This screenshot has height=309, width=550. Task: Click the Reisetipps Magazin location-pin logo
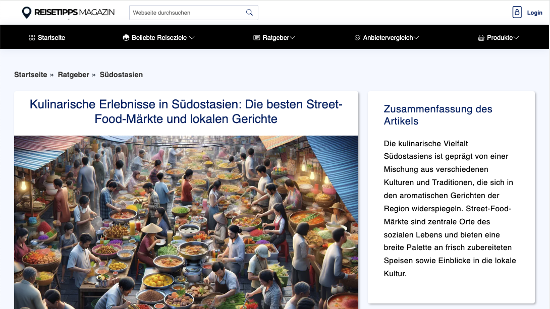(x=26, y=12)
